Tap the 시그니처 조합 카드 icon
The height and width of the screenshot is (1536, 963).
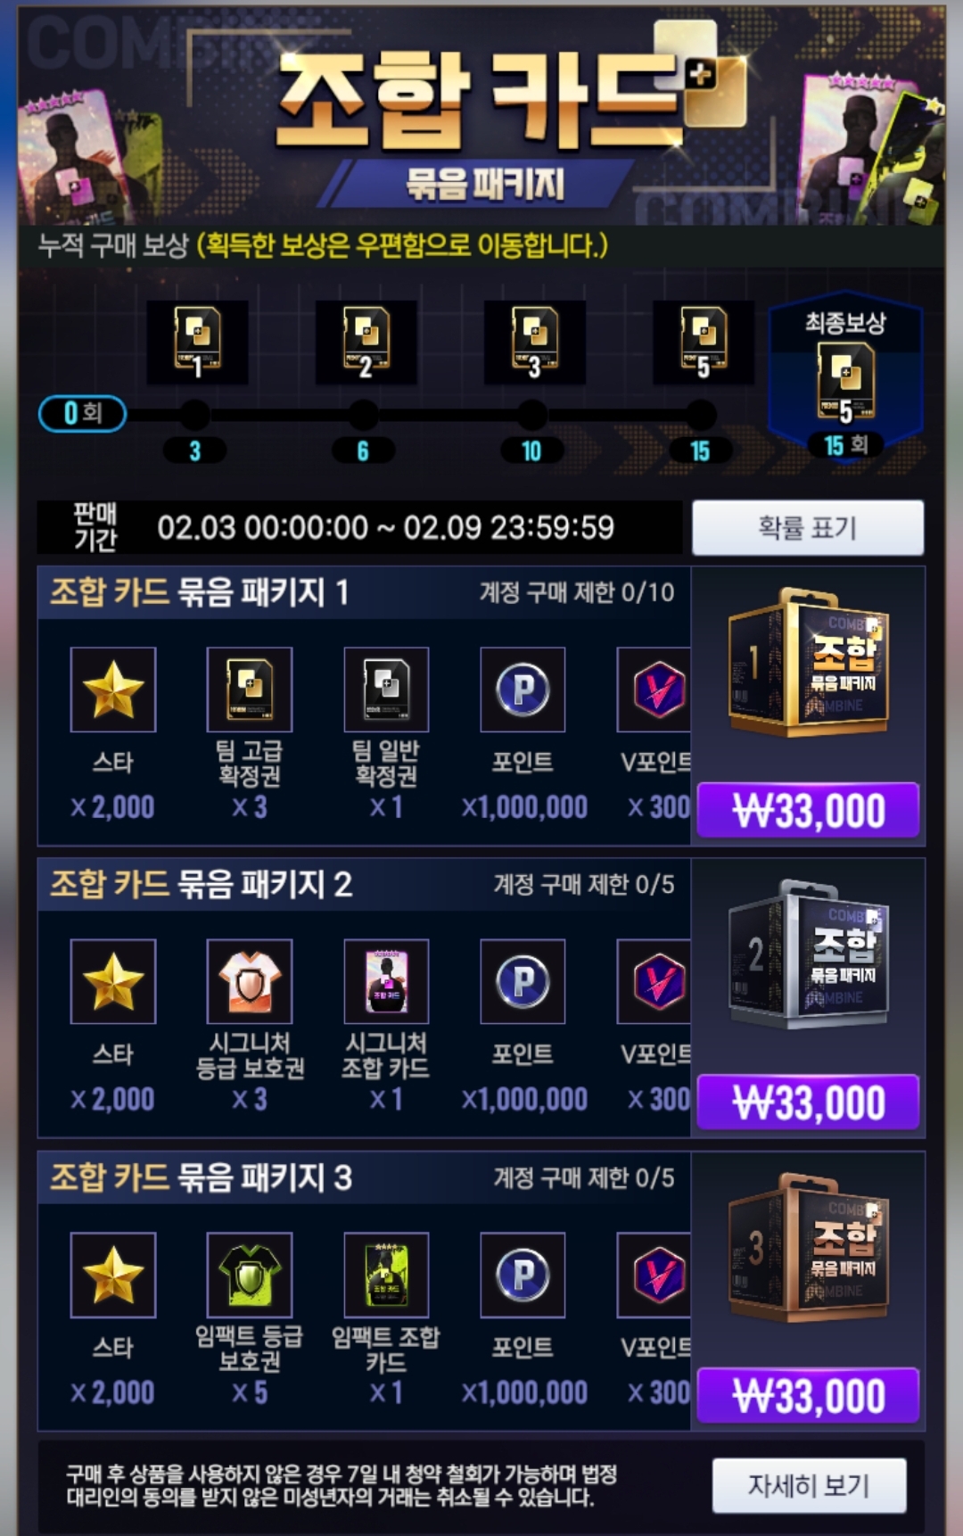(x=386, y=981)
